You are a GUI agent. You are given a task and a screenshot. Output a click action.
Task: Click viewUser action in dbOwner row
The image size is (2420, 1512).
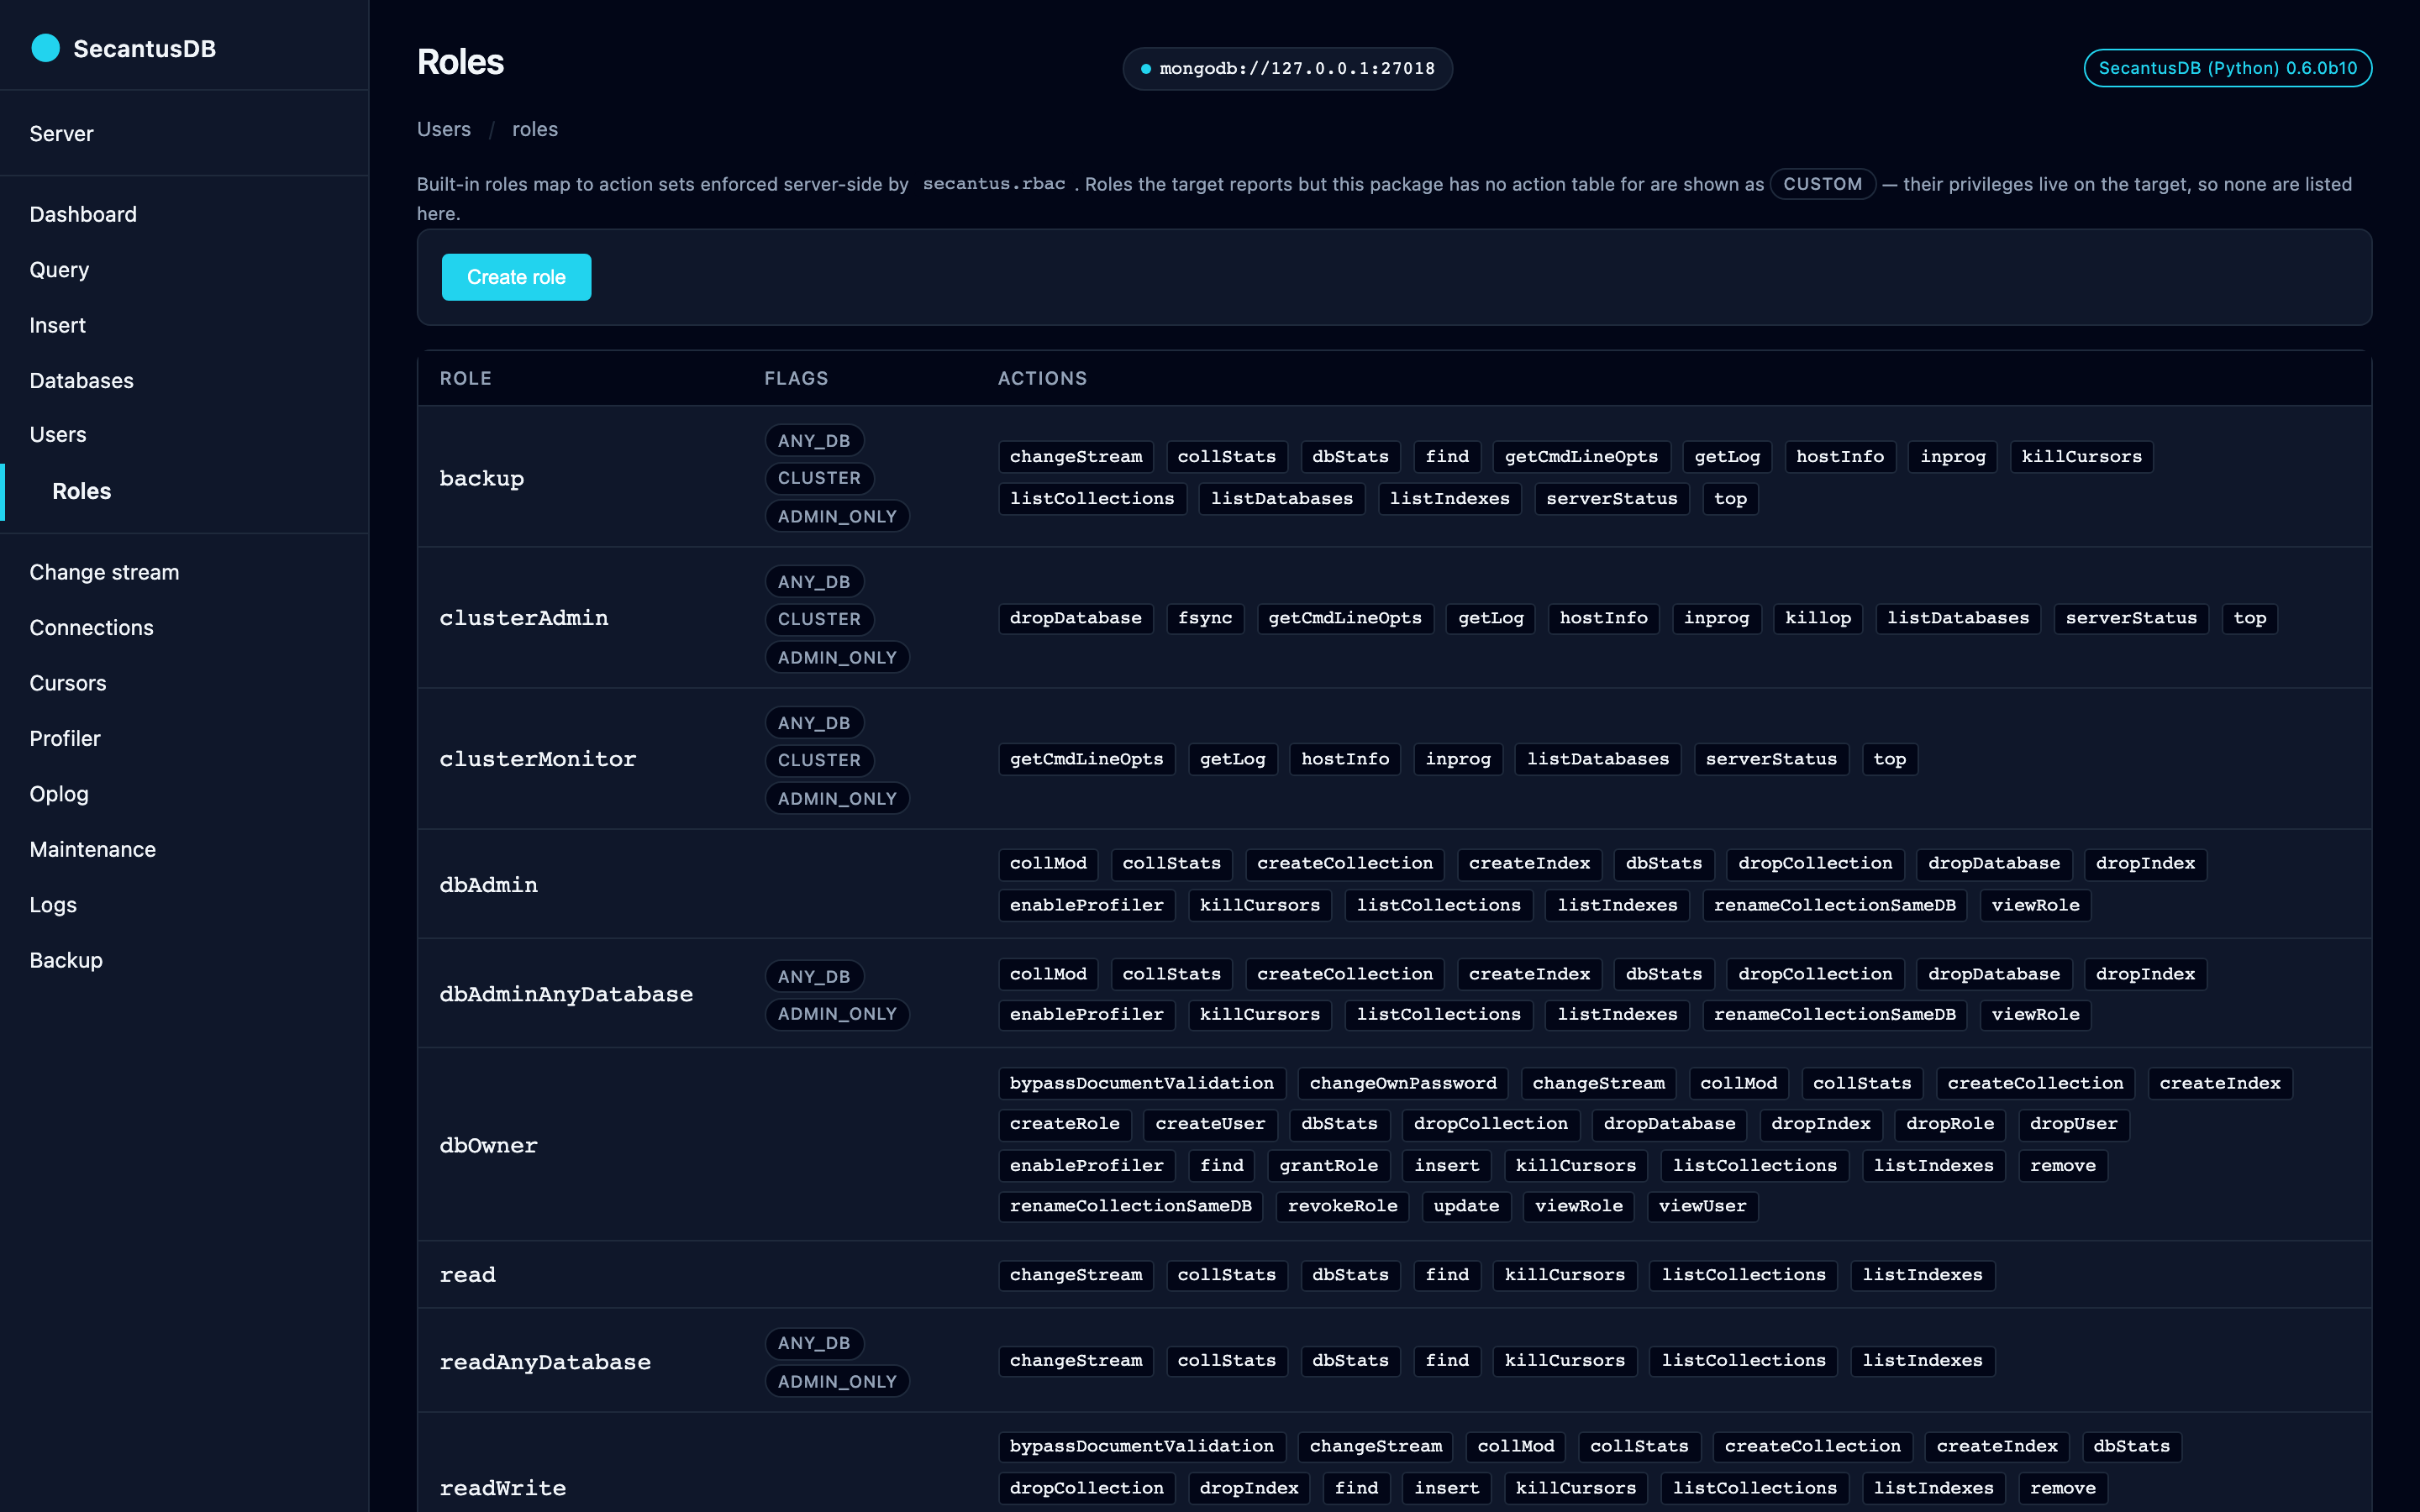click(x=1702, y=1206)
